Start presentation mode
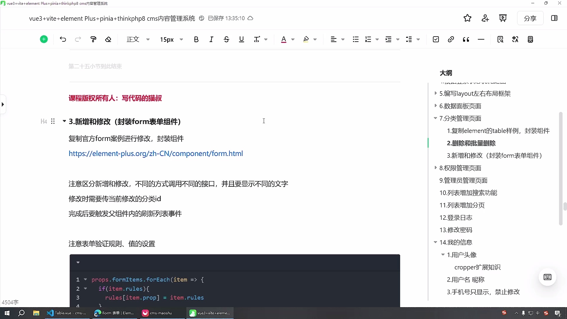Image resolution: width=567 pixels, height=319 pixels. [x=503, y=18]
